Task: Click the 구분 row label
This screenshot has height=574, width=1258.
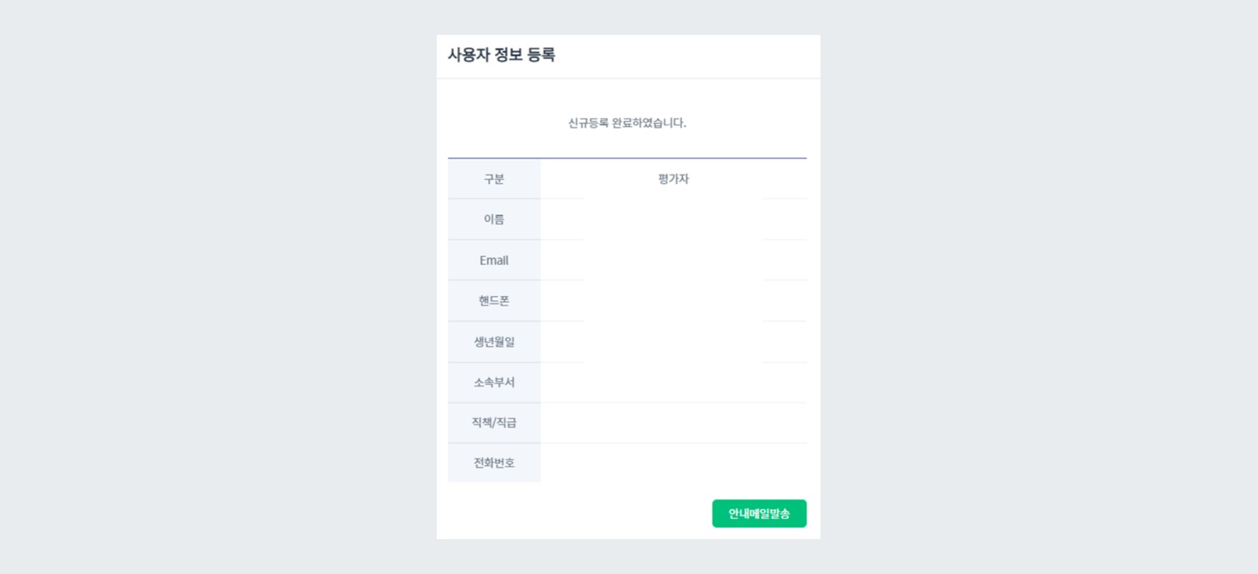Action: click(493, 179)
